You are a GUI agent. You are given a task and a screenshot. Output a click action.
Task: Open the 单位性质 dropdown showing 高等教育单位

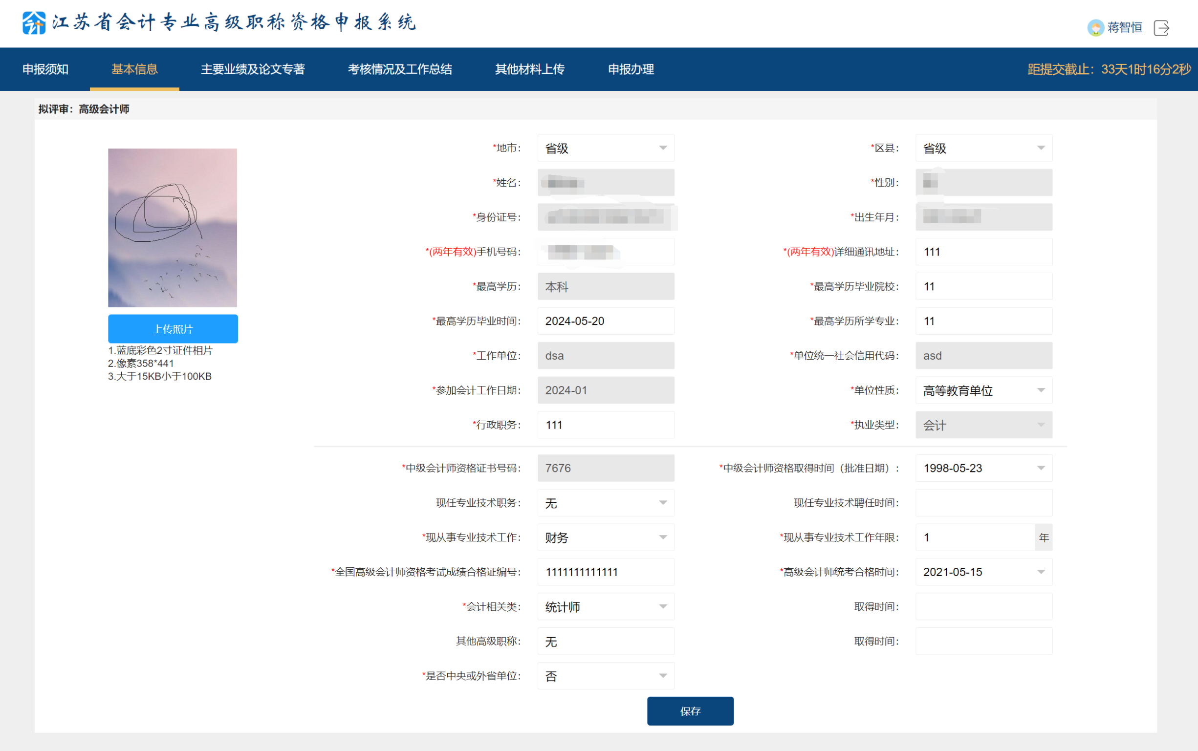(x=983, y=390)
